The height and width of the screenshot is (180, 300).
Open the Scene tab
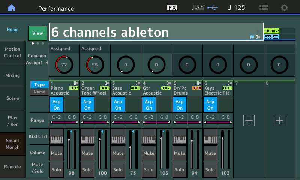click(x=13, y=98)
